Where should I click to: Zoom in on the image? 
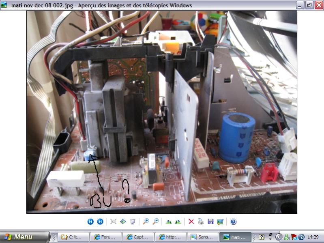146,221
